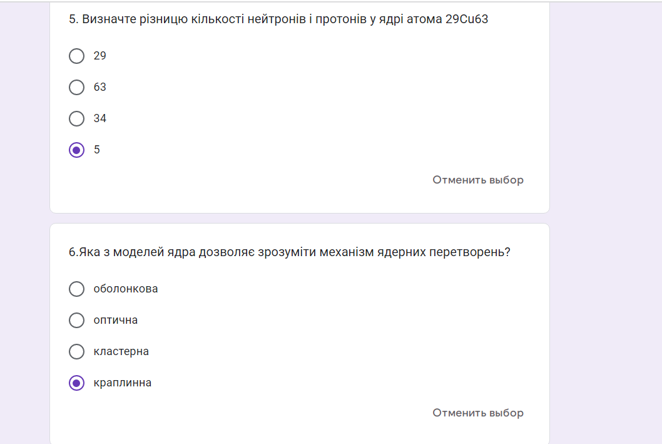Select the radio button for answer 29
The width and height of the screenshot is (662, 444).
click(76, 56)
